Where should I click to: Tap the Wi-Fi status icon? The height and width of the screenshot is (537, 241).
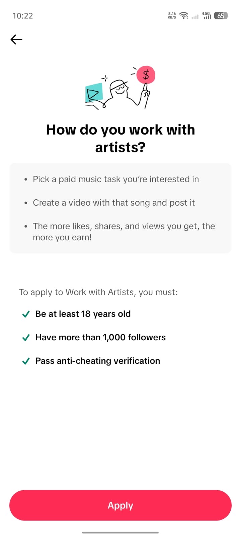click(x=183, y=15)
